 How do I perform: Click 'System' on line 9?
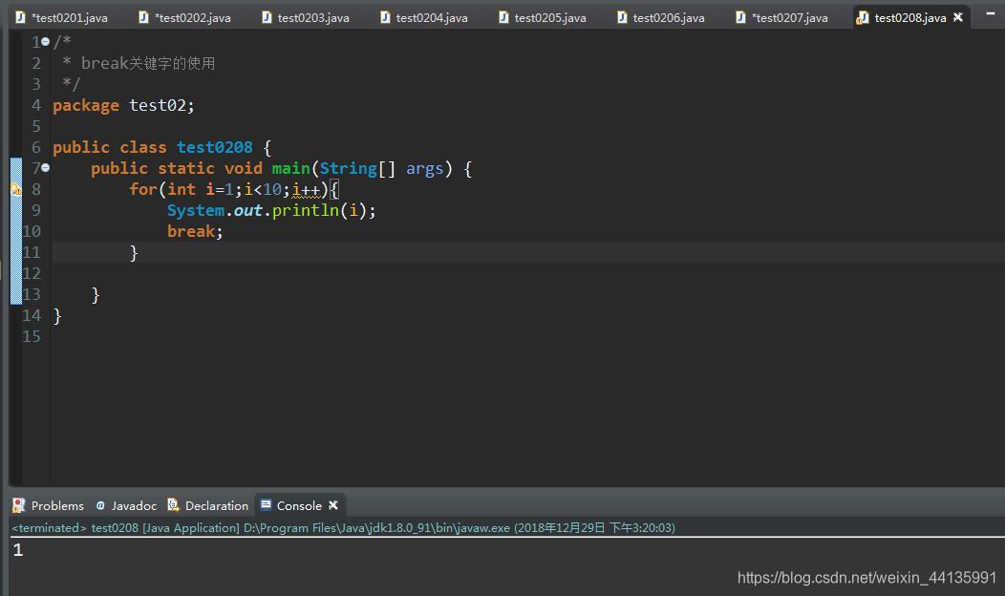(x=196, y=210)
